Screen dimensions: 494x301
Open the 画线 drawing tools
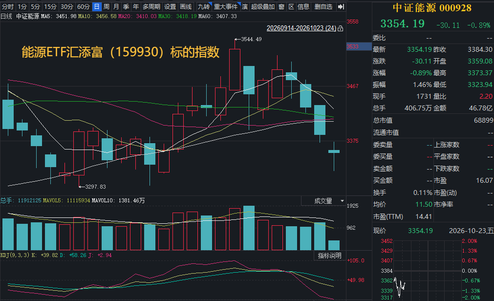click(186, 7)
